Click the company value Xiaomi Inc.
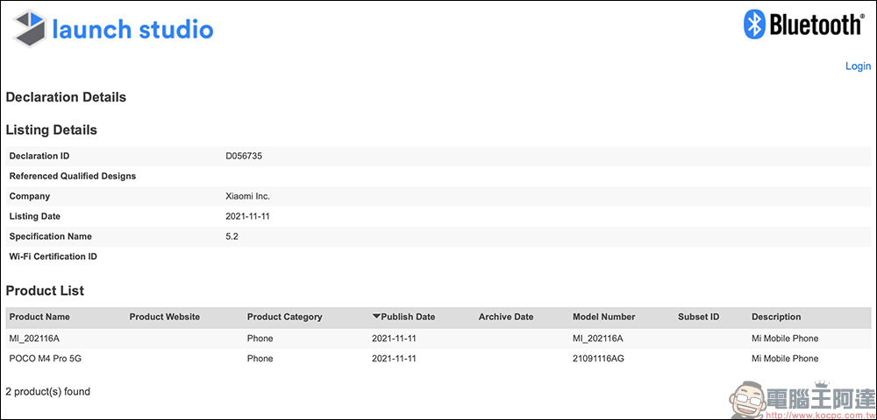This screenshot has width=877, height=420. (248, 196)
